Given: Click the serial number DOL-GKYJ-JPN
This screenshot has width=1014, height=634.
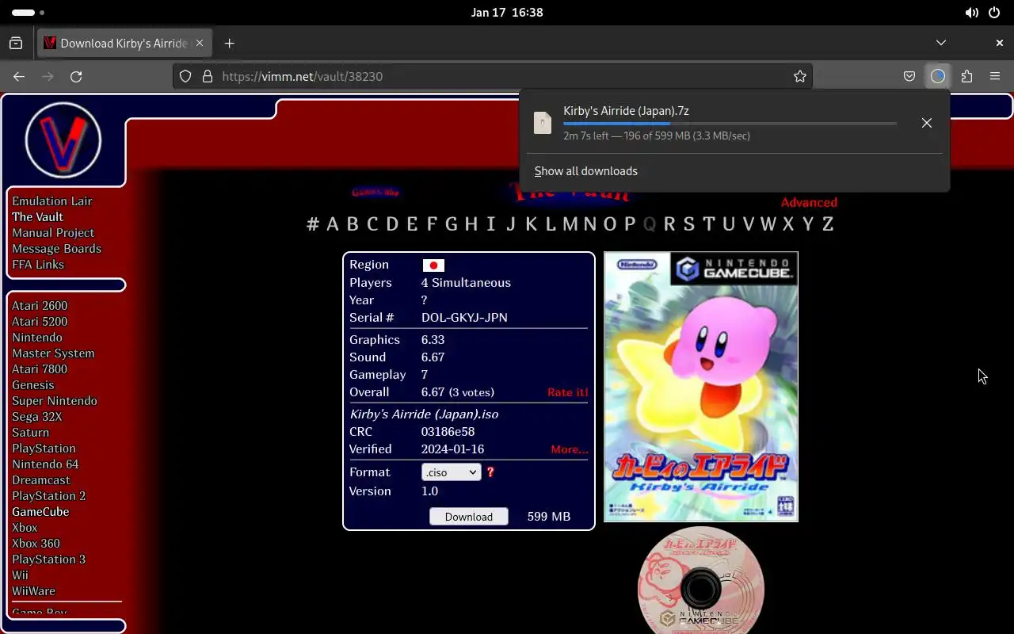Looking at the screenshot, I should pos(464,318).
